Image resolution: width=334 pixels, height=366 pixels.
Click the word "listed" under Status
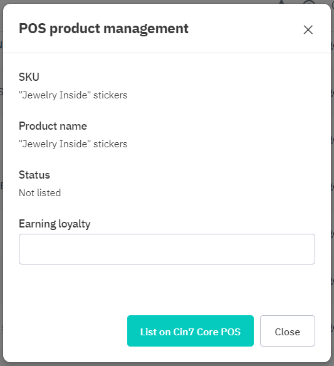tap(49, 193)
